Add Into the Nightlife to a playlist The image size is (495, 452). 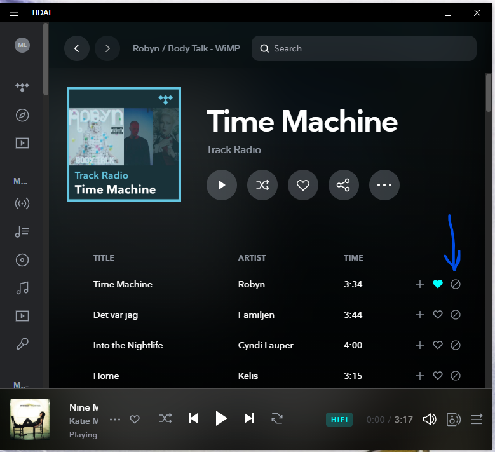coord(419,345)
